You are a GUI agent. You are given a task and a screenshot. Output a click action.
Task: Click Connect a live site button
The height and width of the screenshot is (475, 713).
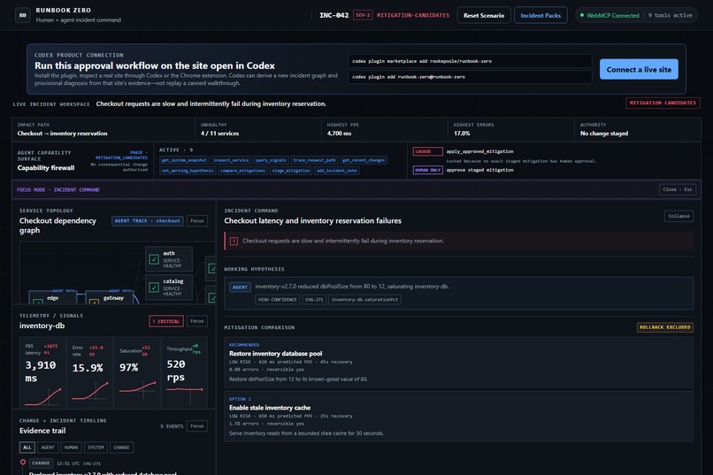click(639, 69)
